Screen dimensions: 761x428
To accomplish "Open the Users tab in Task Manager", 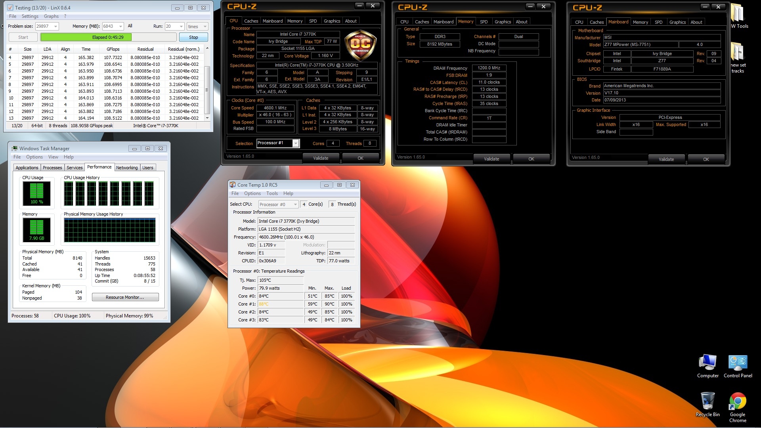I will click(x=148, y=168).
